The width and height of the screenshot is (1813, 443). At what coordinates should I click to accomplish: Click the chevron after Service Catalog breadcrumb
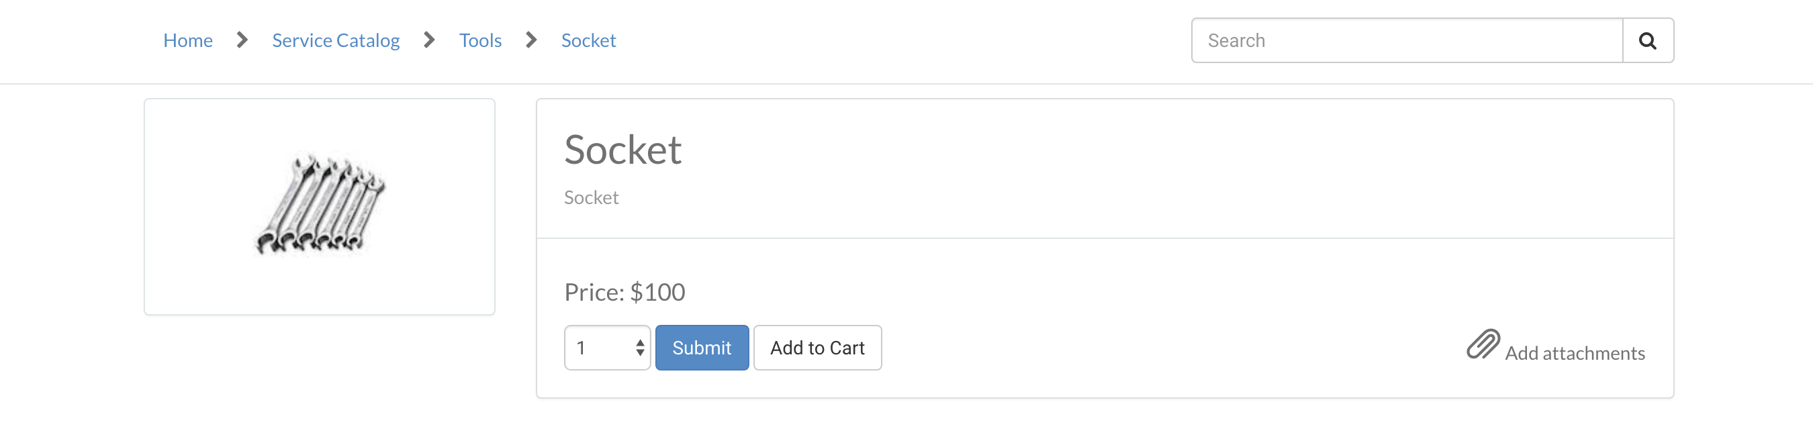[429, 40]
